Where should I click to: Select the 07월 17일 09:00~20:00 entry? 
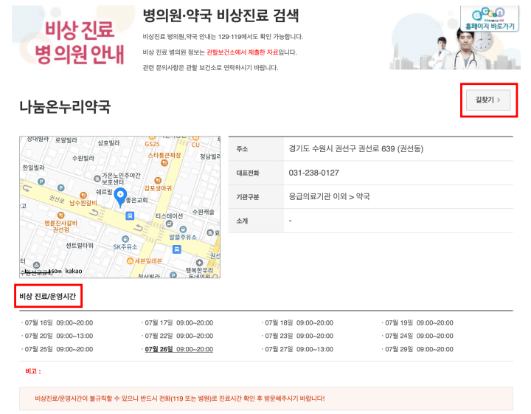[x=178, y=323]
